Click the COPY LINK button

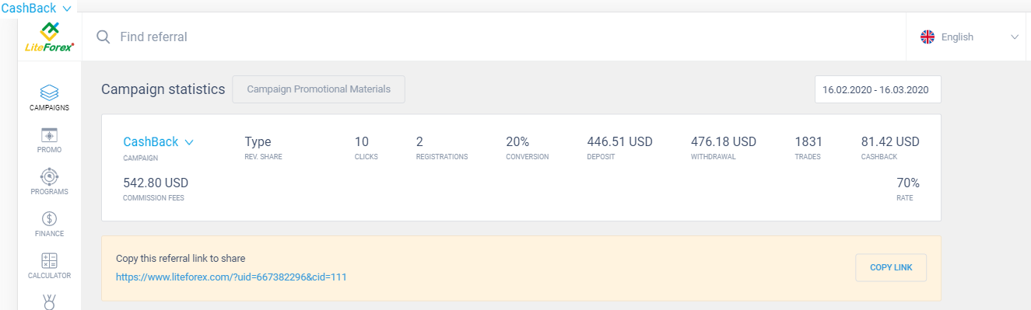891,267
